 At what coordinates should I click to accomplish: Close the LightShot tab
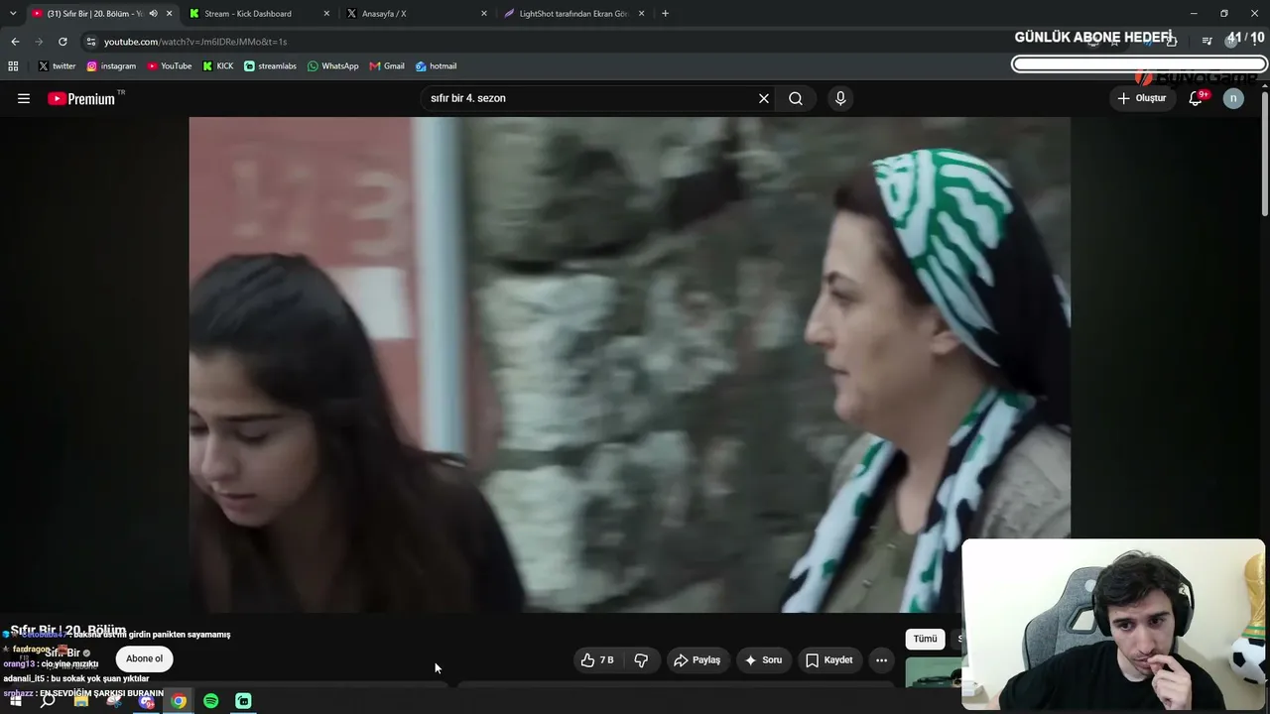coord(641,14)
